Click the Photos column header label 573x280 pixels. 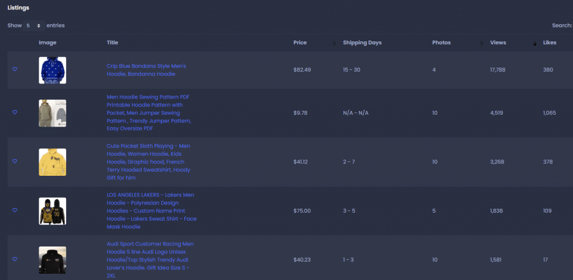point(442,43)
